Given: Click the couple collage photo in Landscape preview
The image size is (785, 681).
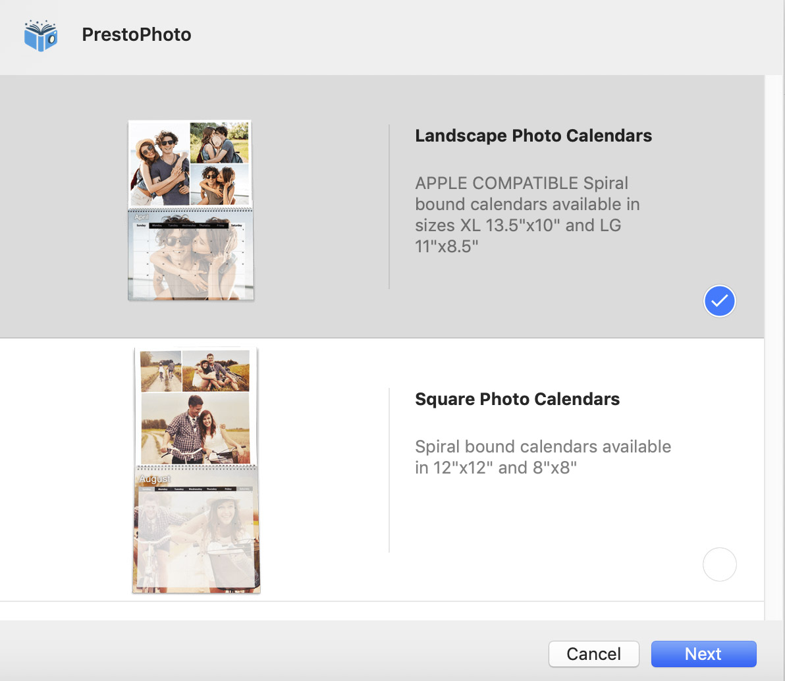Looking at the screenshot, I should point(190,164).
